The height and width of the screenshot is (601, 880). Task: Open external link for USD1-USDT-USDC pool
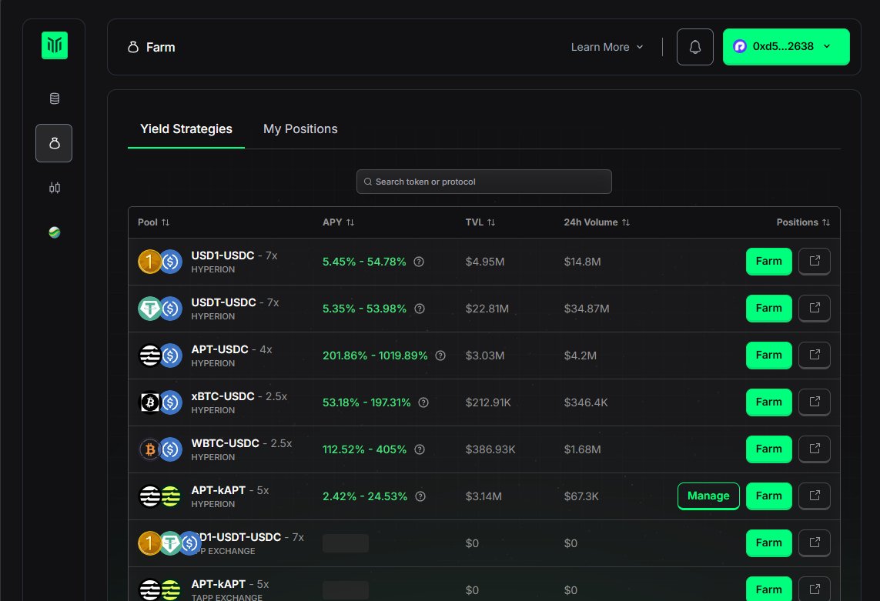pyautogui.click(x=815, y=543)
